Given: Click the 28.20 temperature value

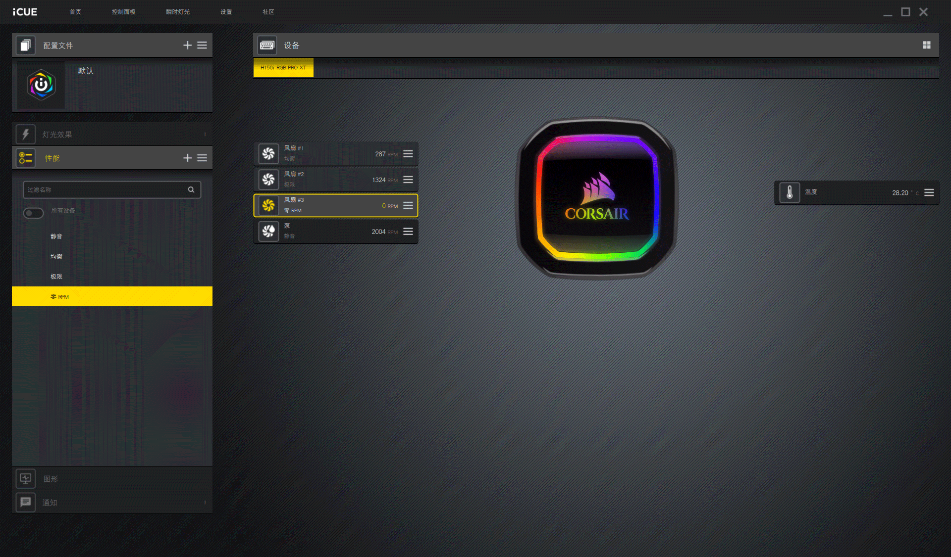Looking at the screenshot, I should pyautogui.click(x=900, y=193).
